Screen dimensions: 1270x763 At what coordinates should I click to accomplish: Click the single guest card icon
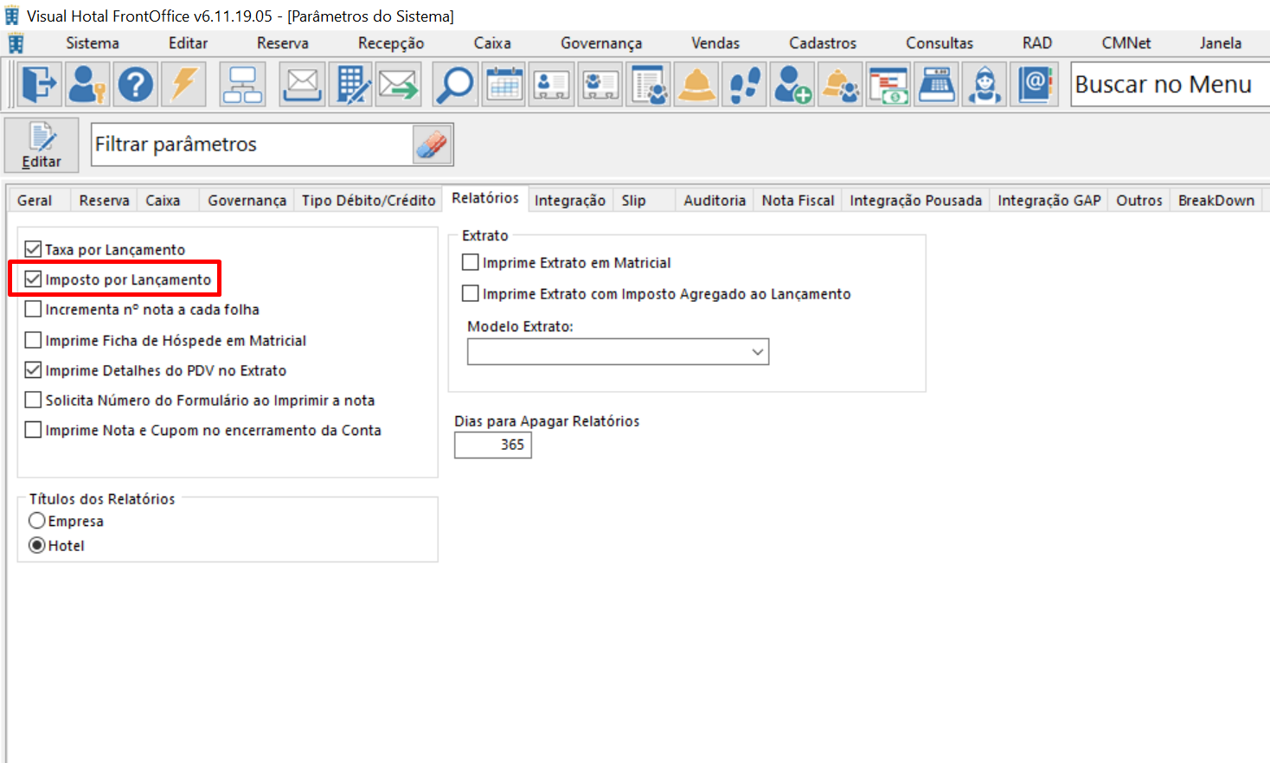click(552, 85)
